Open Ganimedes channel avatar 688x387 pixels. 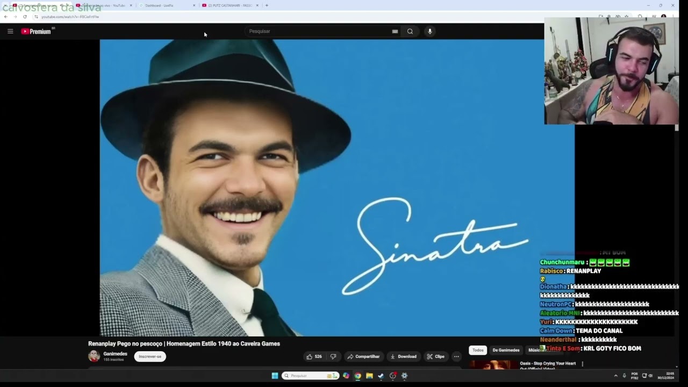click(94, 356)
